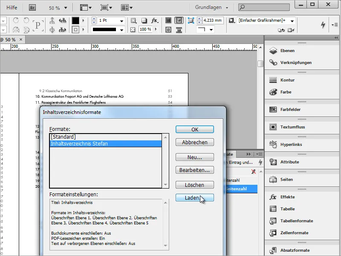Open the stroke weight 1 Pt dropdown

pyautogui.click(x=121, y=20)
